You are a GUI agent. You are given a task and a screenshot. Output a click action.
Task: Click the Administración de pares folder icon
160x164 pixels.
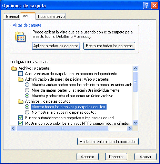[x=21, y=79]
